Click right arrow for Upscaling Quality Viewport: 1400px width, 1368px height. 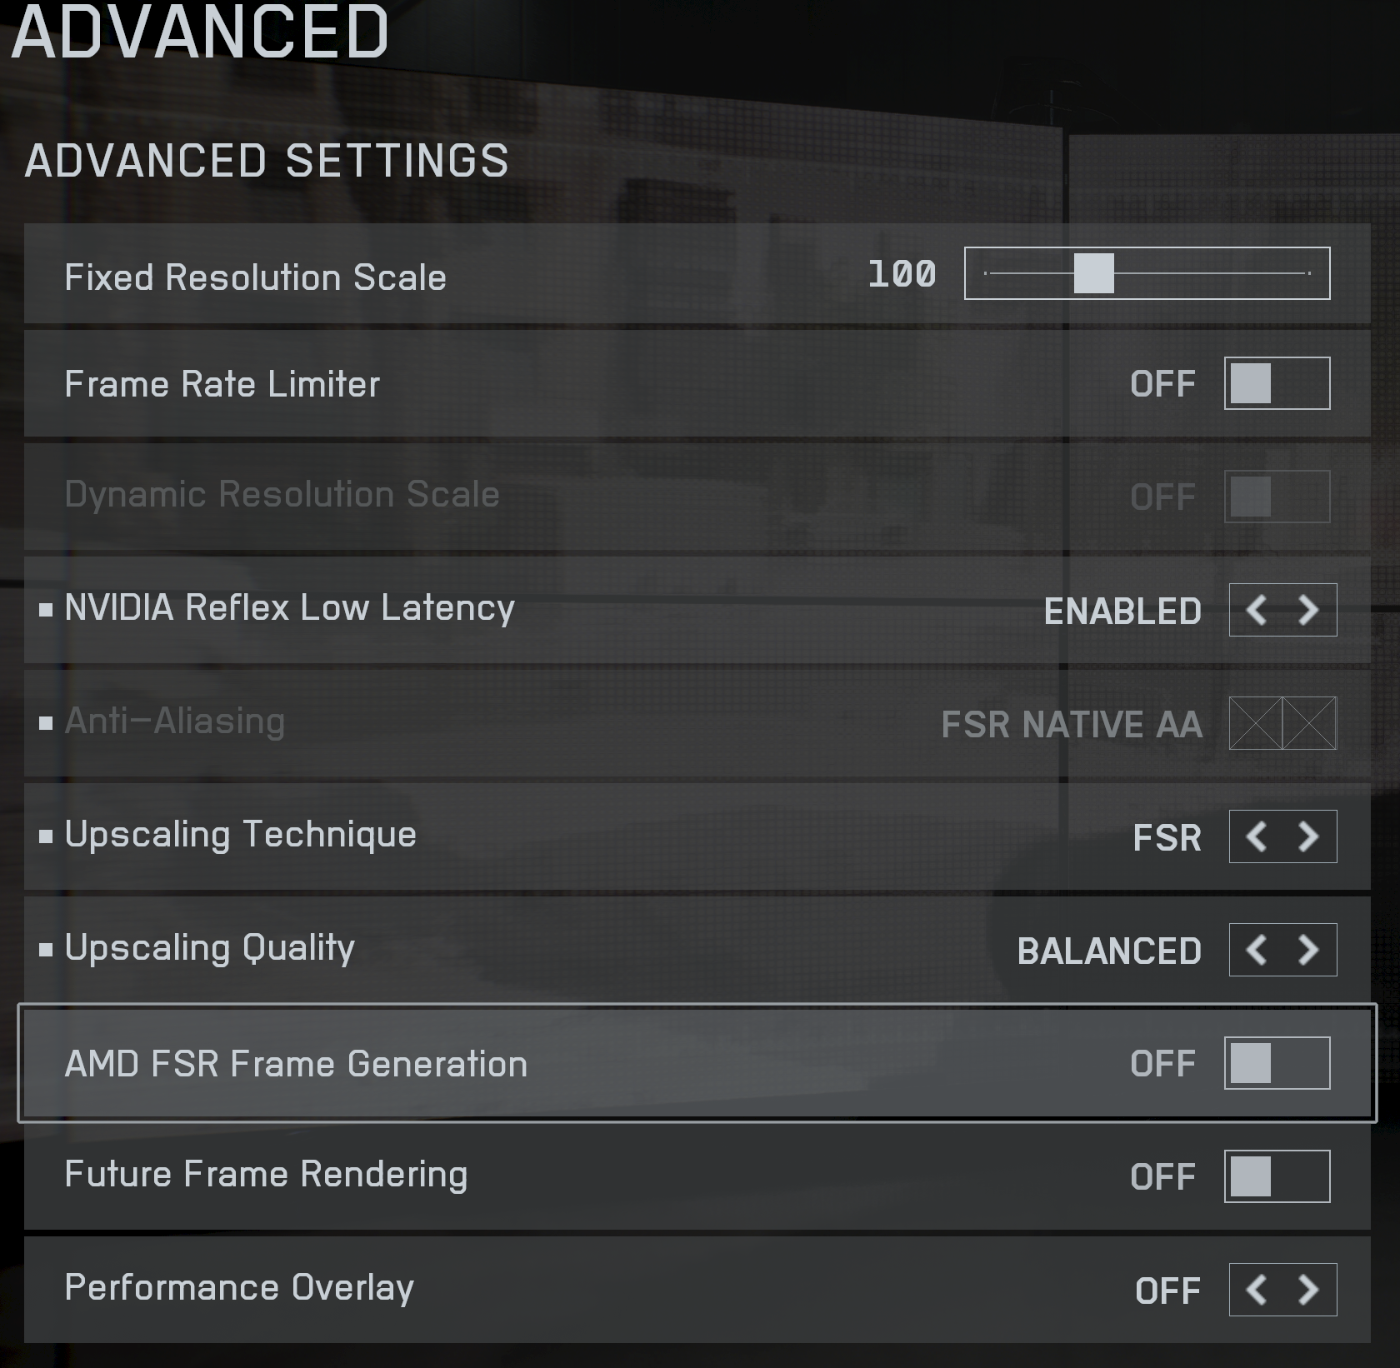point(1309,950)
